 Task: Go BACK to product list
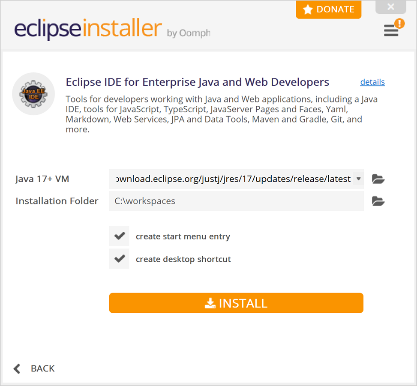[x=42, y=368]
